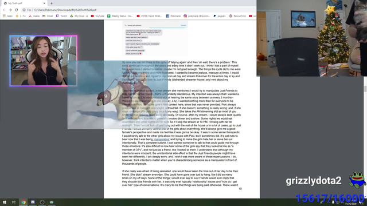Click the PDF vertical scrollbar thumb
Screen dimensions: 367x206
(365, 89)
